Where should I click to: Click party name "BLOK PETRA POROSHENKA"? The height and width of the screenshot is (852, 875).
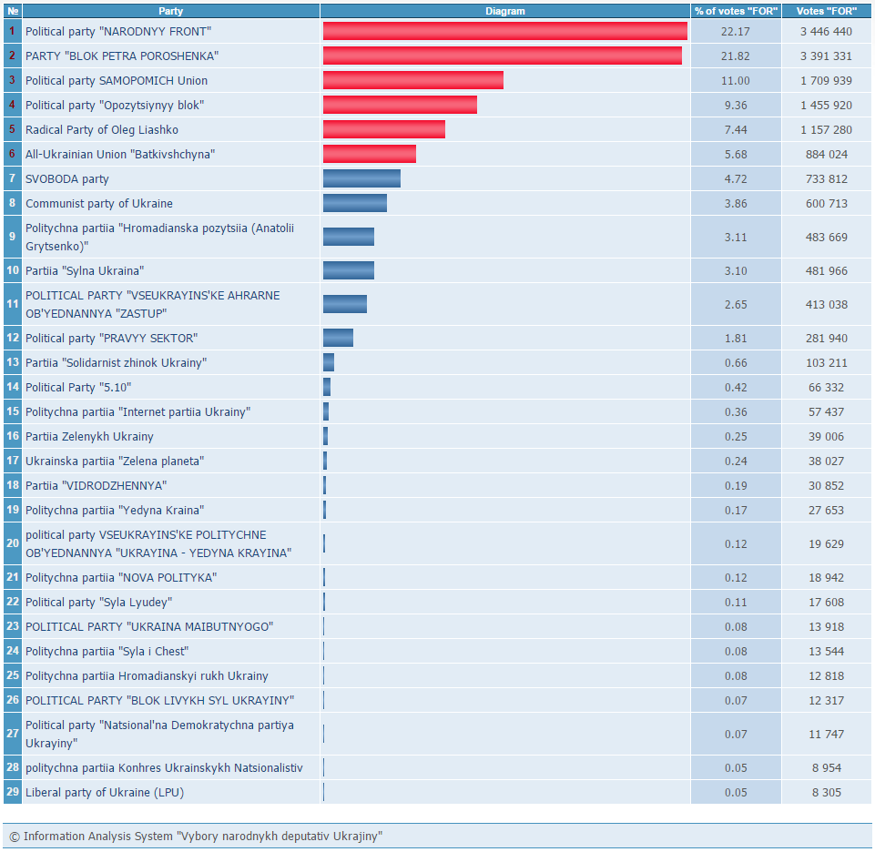[x=121, y=56]
